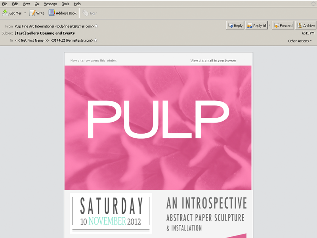Image resolution: width=317 pixels, height=238 pixels.
Task: Open the Go menu
Action: tap(36, 4)
